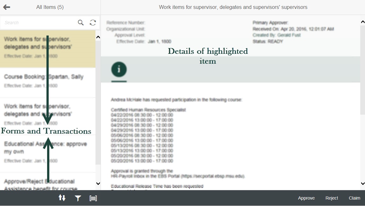The width and height of the screenshot is (365, 206).
Task: Refresh the work items list
Action: [93, 23]
